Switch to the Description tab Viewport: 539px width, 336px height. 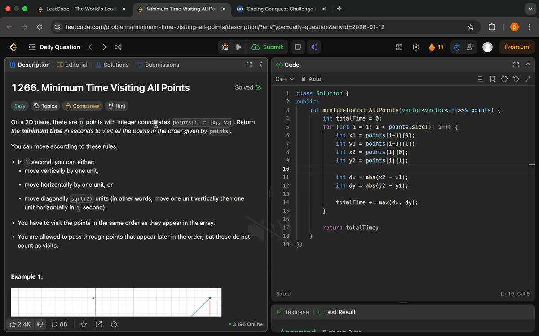click(30, 65)
